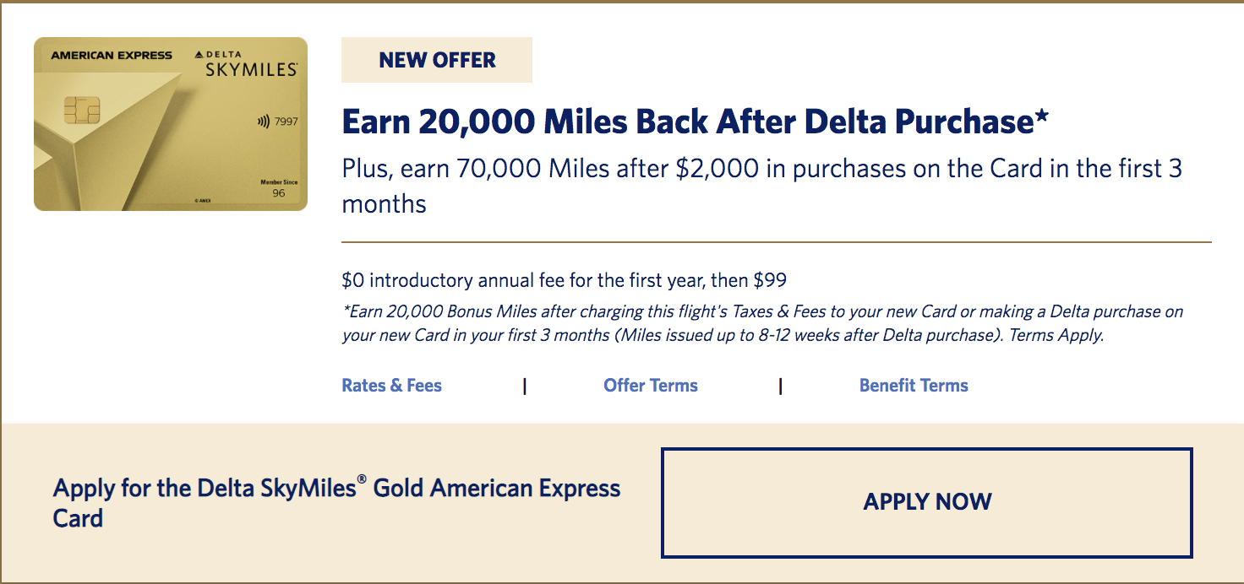Click the American Express logo on card
Screen dimensions: 1244x584
(x=112, y=56)
